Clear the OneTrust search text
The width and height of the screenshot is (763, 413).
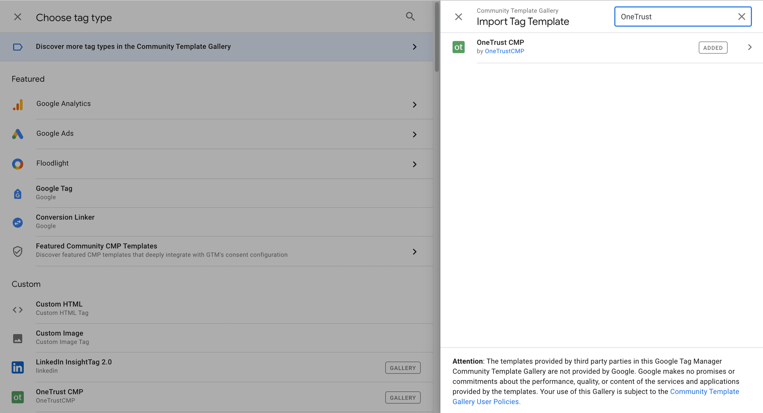(x=742, y=17)
